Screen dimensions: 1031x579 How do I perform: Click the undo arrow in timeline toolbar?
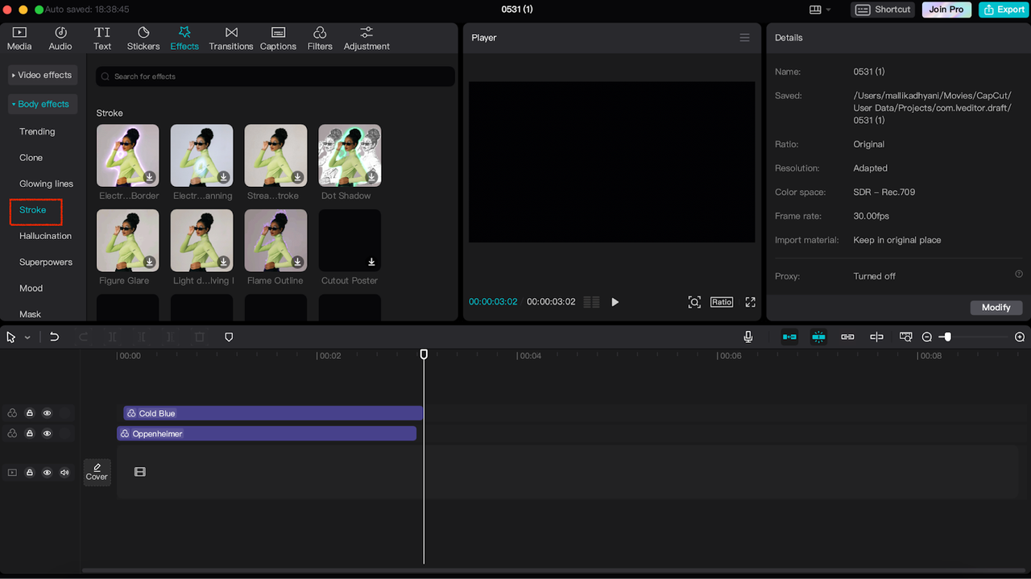54,337
